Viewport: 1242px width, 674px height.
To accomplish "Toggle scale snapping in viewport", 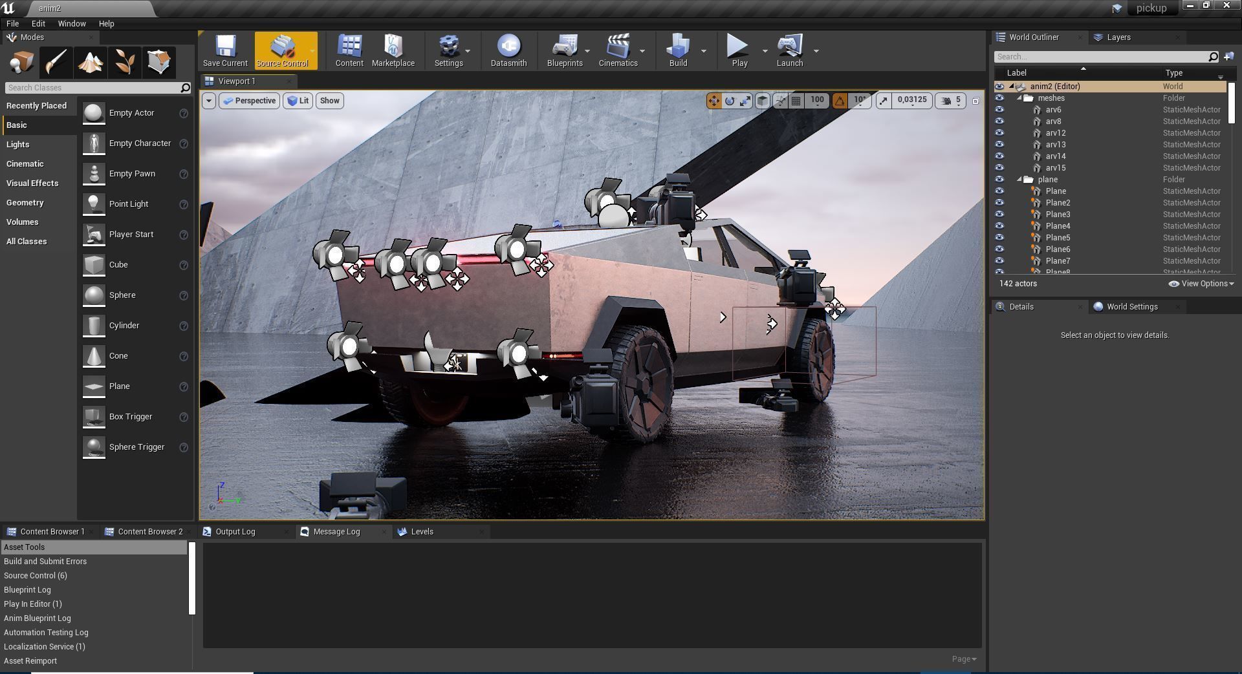I will pyautogui.click(x=884, y=101).
